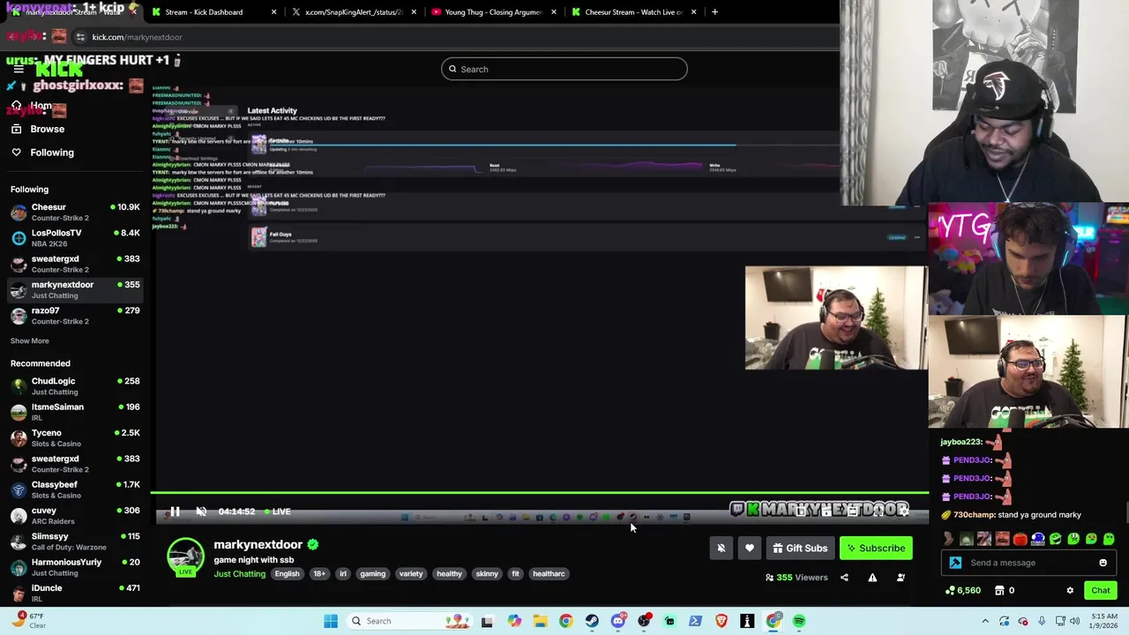Open Discord from the taskbar
This screenshot has width=1129, height=635.
(617, 621)
